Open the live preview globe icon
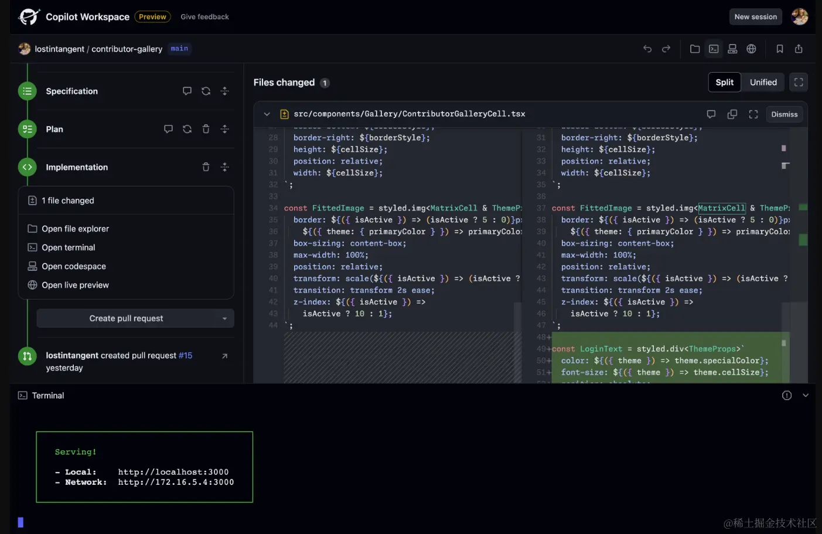 (752, 49)
